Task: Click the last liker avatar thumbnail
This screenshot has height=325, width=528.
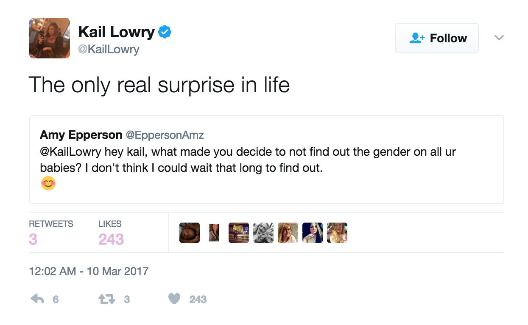Action: pyautogui.click(x=337, y=233)
